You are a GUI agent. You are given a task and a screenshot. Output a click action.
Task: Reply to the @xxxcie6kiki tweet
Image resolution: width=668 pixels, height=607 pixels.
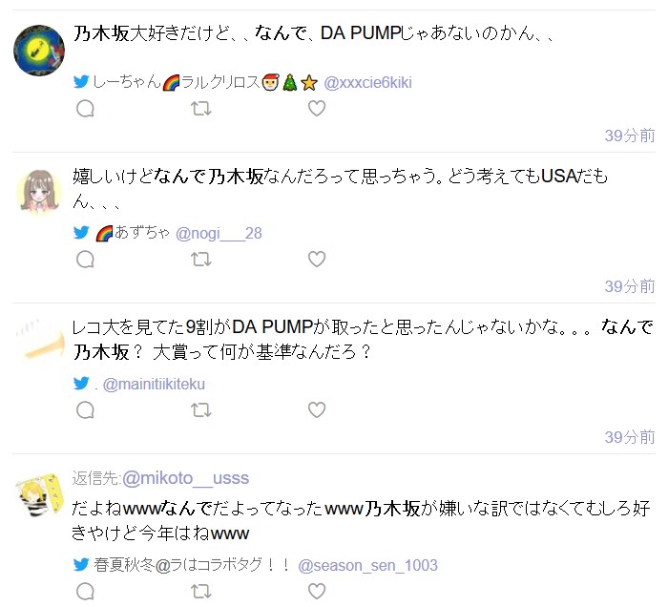[x=85, y=109]
